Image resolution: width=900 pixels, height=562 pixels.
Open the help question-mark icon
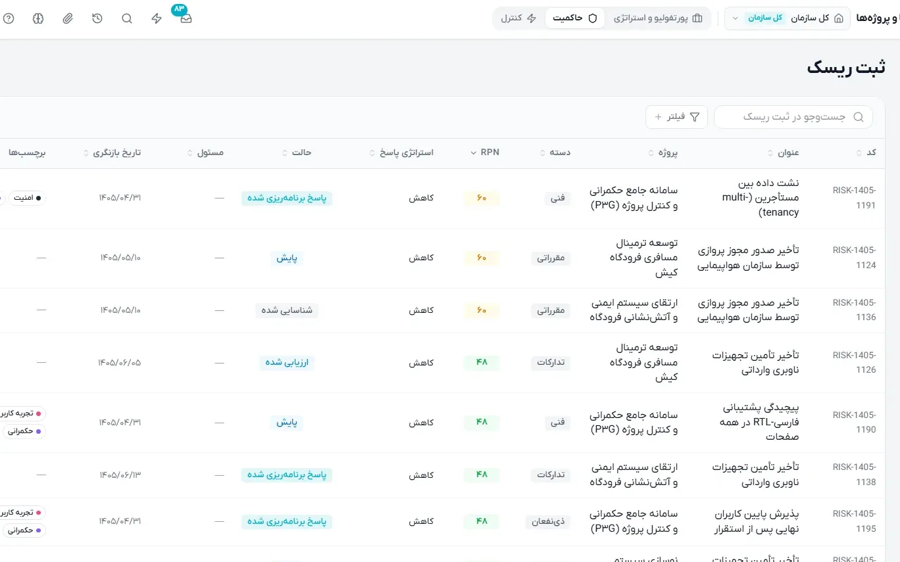(9, 18)
